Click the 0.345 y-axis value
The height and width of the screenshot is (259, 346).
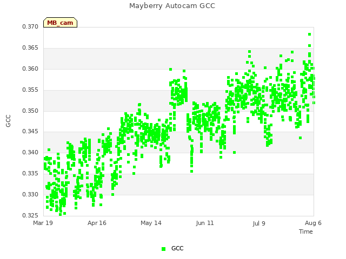click(x=30, y=132)
